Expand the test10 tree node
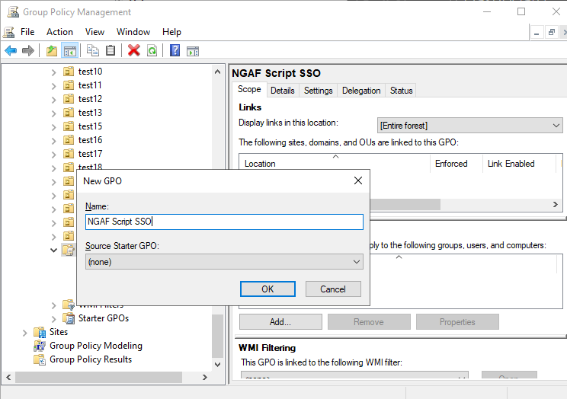 coord(53,72)
